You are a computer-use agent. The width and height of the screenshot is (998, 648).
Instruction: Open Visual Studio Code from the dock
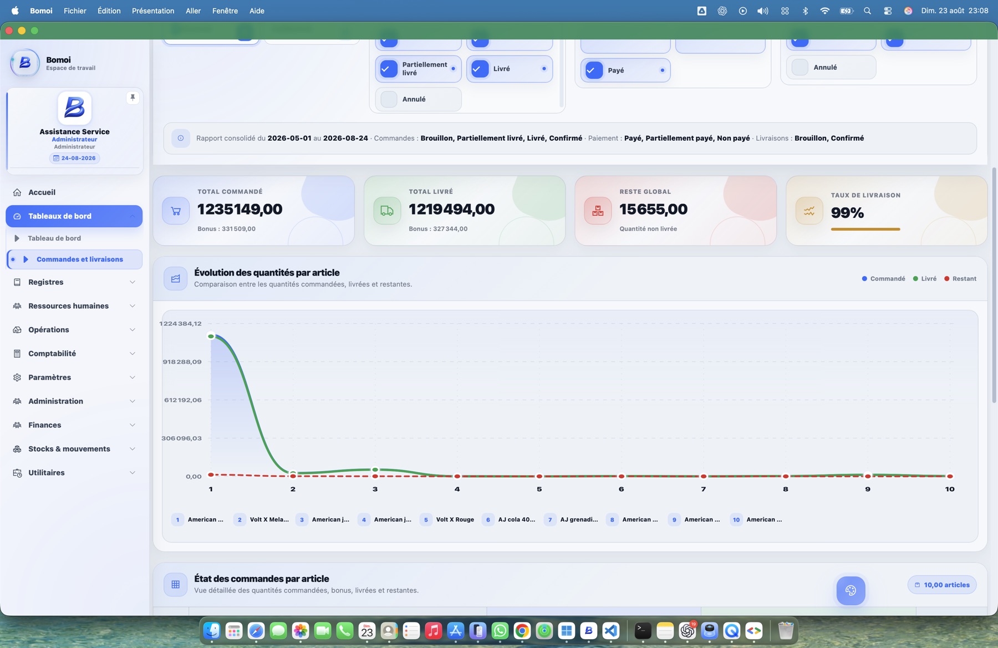point(610,631)
